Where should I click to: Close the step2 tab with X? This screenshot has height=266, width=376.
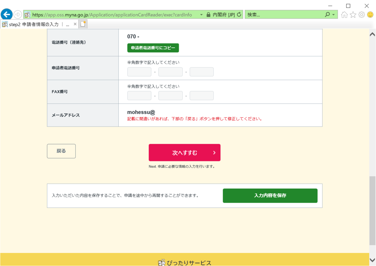[75, 24]
